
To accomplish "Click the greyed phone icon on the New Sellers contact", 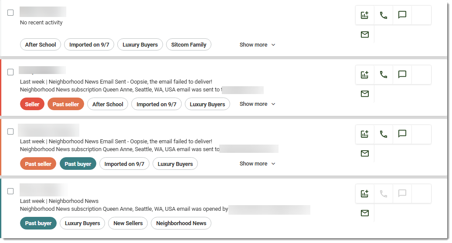I will [384, 193].
